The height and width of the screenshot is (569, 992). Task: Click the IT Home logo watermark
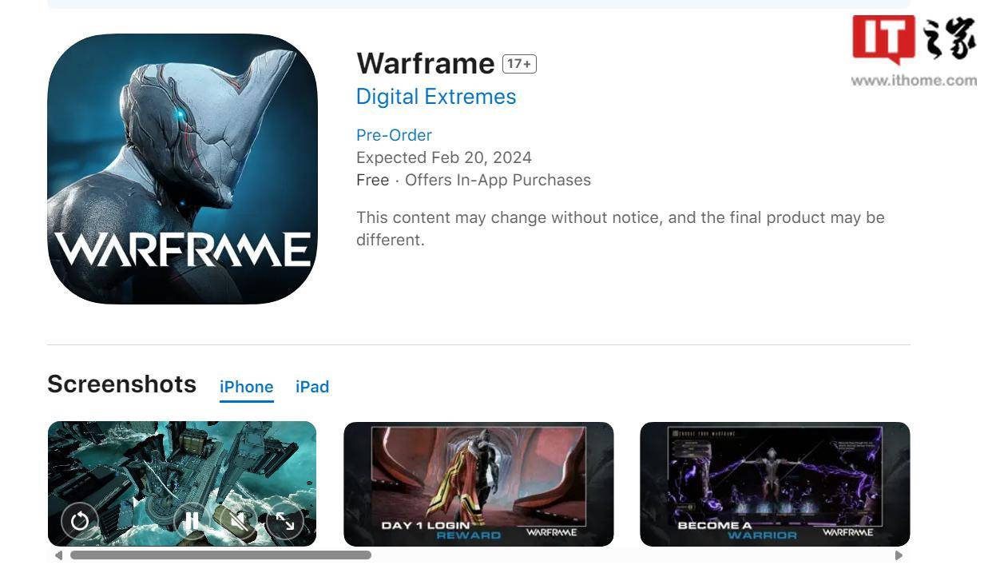coord(914,39)
